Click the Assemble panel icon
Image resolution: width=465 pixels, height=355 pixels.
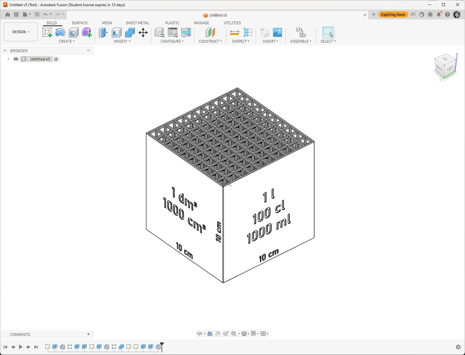coord(301,32)
